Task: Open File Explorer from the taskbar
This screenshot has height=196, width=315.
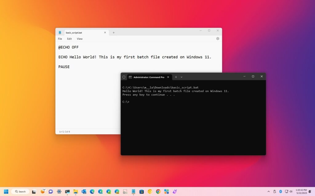Action: (x=75, y=191)
